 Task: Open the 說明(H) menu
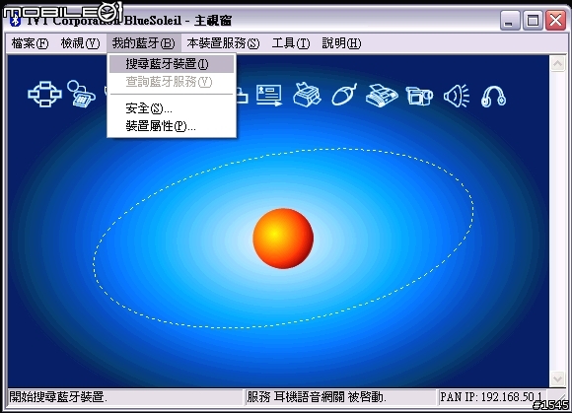pos(341,43)
